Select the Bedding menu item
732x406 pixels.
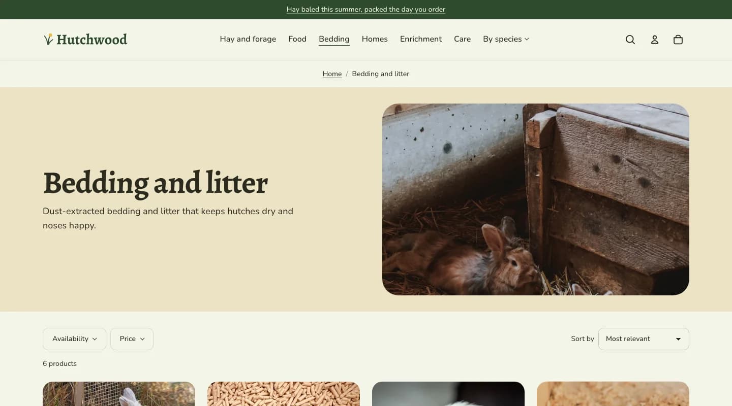(334, 39)
